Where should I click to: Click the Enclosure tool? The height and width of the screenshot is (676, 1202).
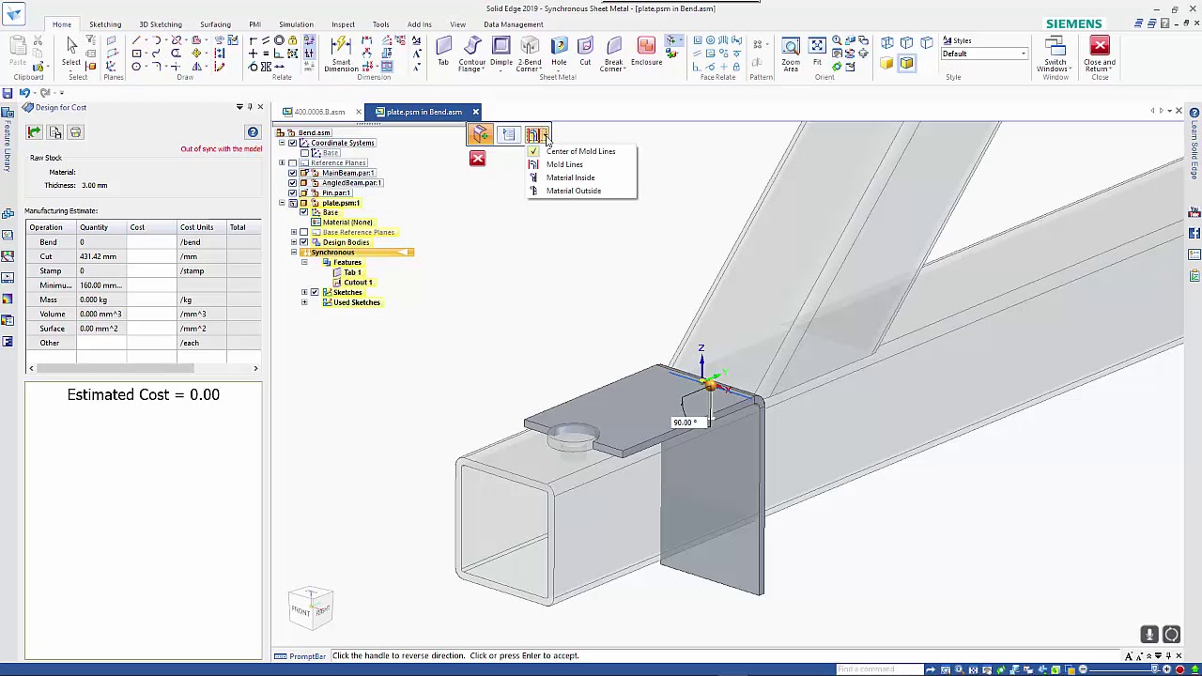pos(646,52)
